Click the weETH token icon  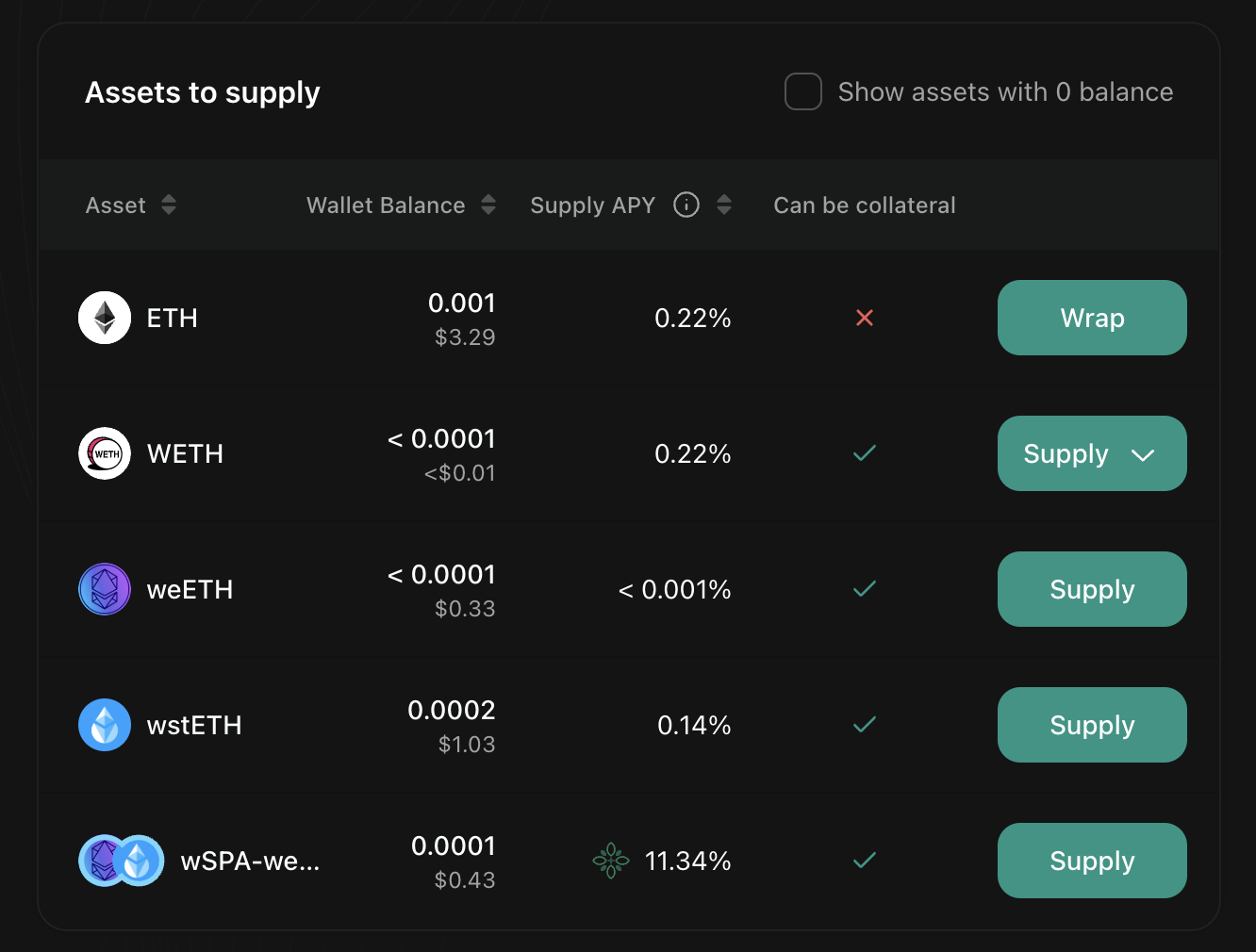pyautogui.click(x=105, y=589)
